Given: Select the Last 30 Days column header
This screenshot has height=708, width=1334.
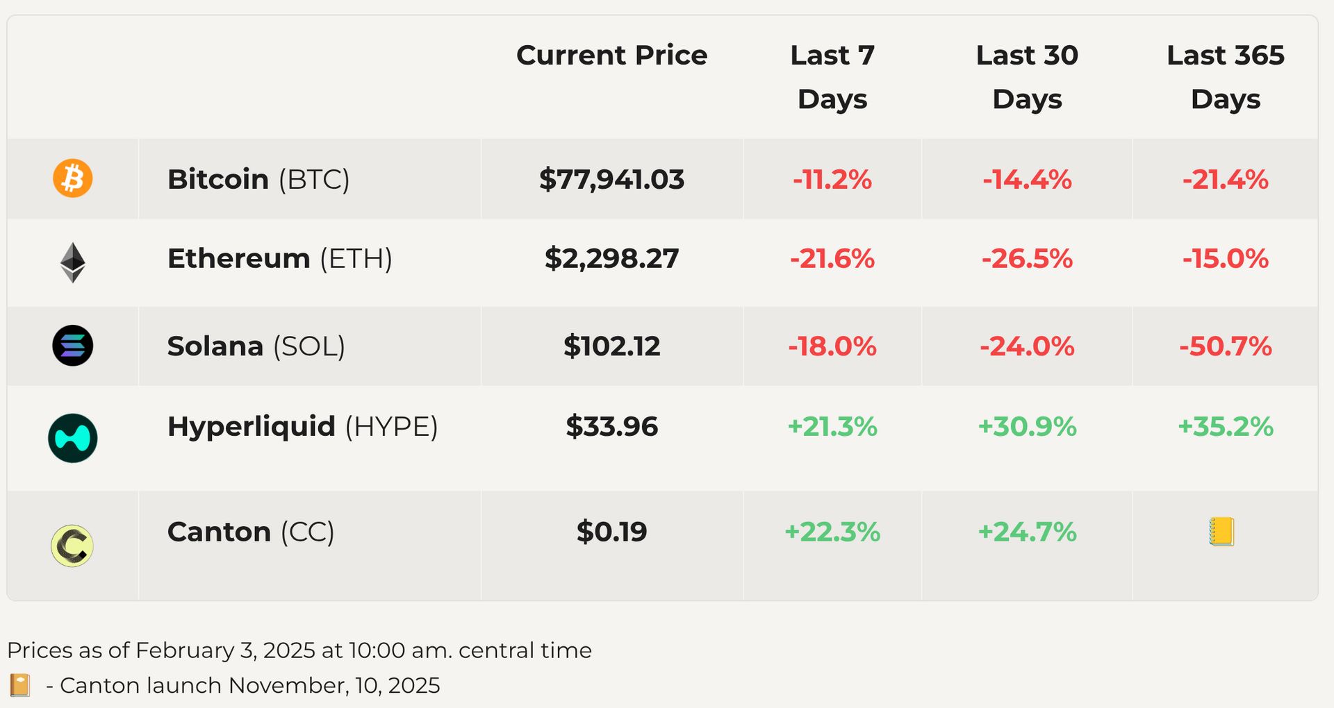Looking at the screenshot, I should point(1027,76).
